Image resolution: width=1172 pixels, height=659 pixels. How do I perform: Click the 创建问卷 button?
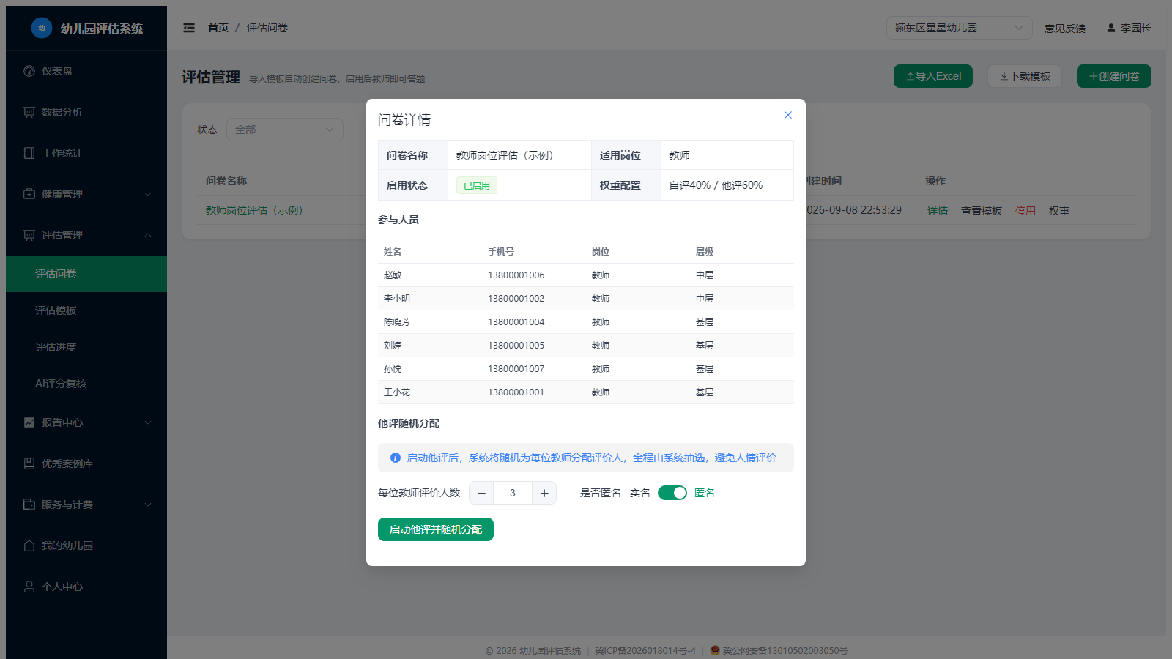(x=1114, y=76)
